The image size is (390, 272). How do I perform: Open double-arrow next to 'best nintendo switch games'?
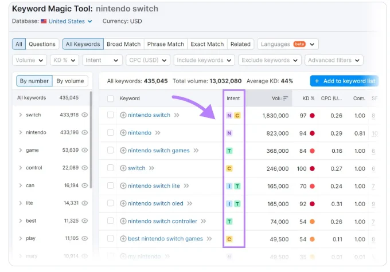(x=209, y=239)
